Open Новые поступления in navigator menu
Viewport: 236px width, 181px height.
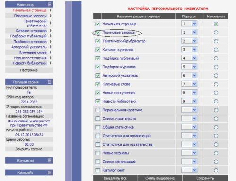[30, 58]
